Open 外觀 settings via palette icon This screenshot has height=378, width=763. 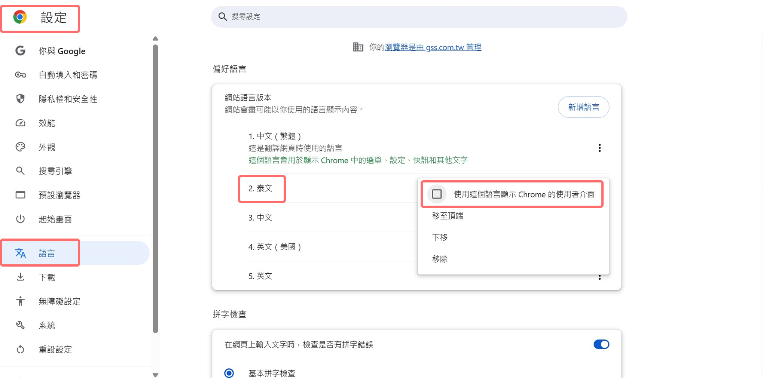pyautogui.click(x=20, y=147)
